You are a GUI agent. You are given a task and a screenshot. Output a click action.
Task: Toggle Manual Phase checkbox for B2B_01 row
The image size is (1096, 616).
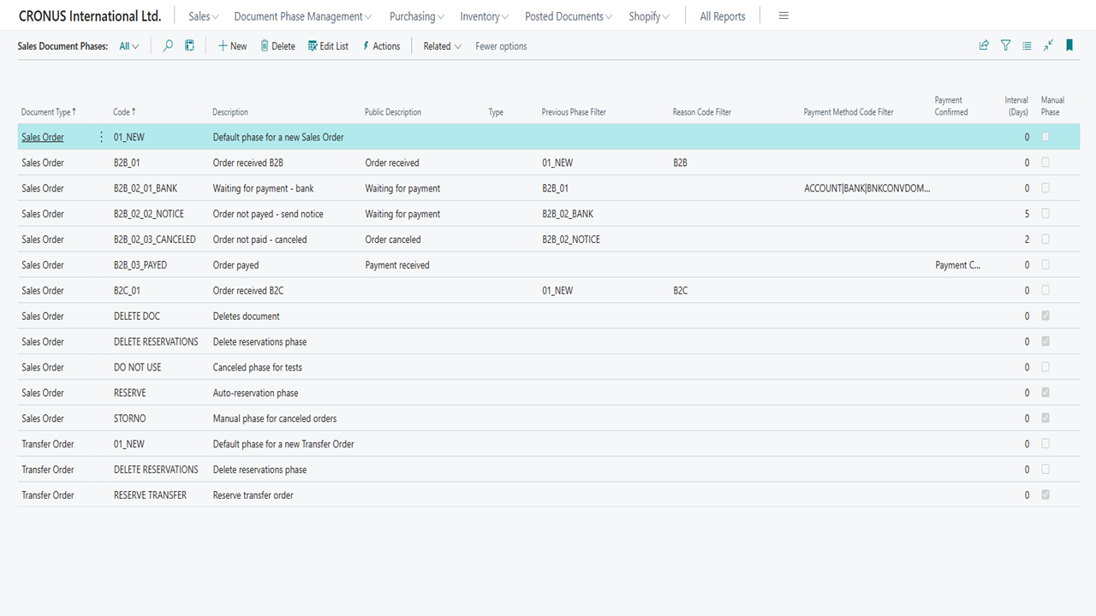click(1045, 163)
